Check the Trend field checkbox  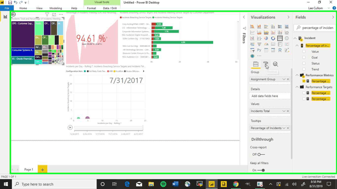[x=304, y=69]
